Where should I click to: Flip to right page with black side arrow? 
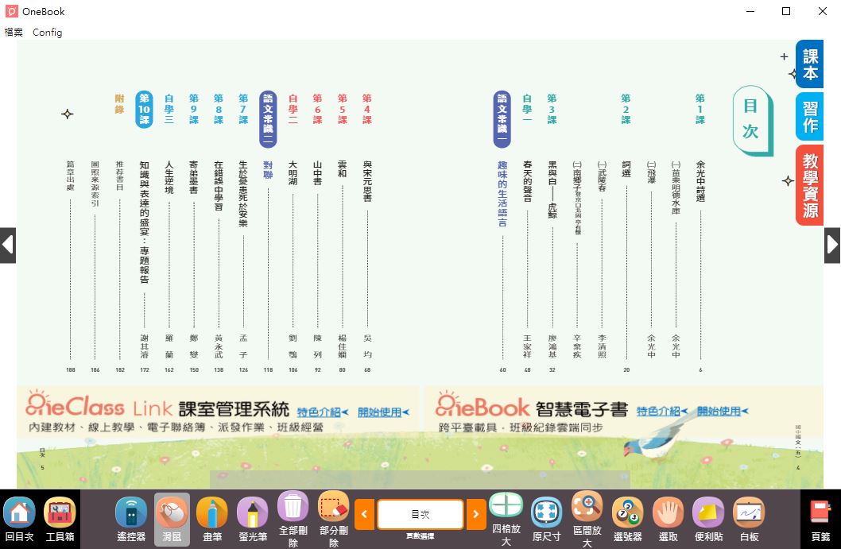[x=832, y=246]
